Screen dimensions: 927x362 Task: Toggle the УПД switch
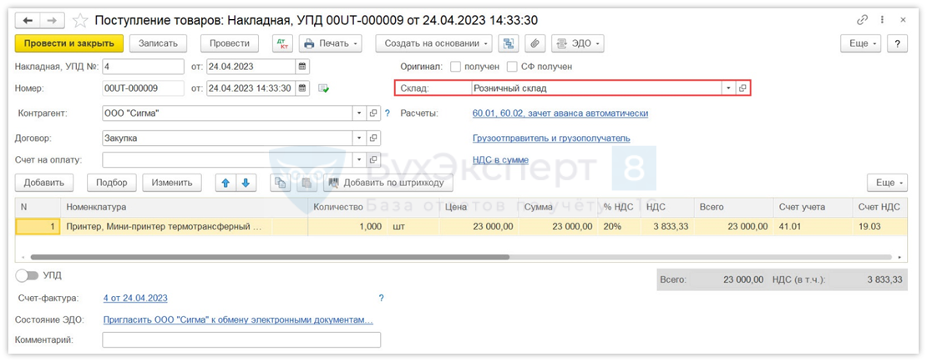click(x=27, y=275)
